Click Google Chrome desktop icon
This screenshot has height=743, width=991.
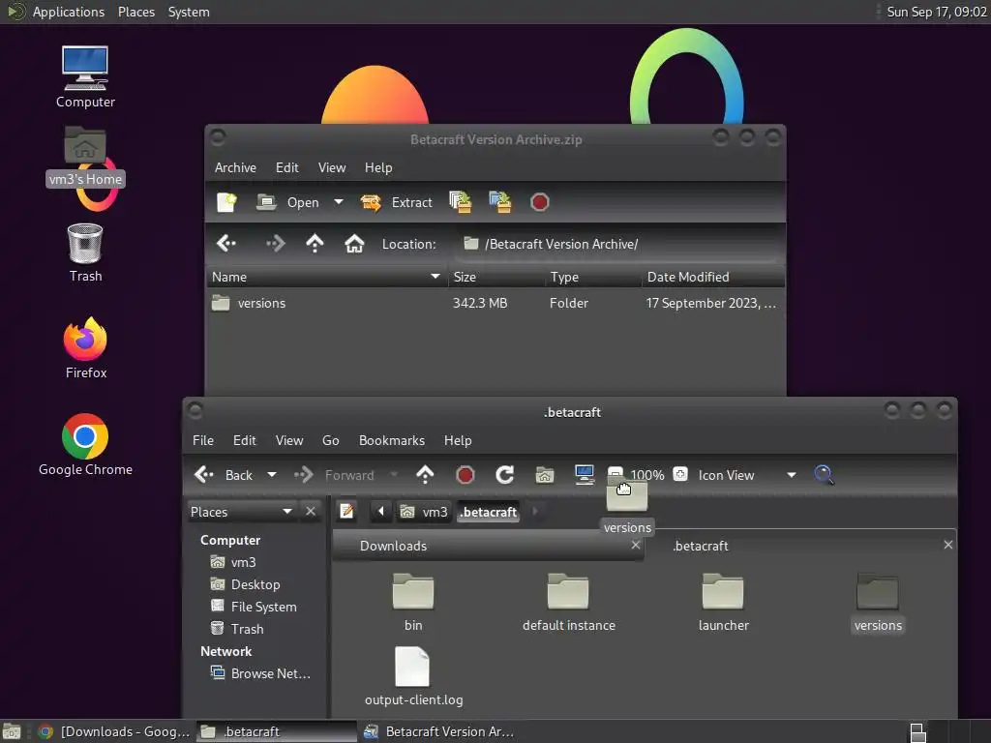[85, 445]
